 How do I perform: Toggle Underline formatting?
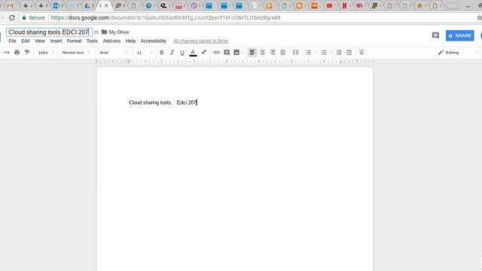(182, 53)
